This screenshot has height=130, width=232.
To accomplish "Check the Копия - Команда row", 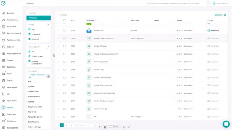I will click(65, 109).
